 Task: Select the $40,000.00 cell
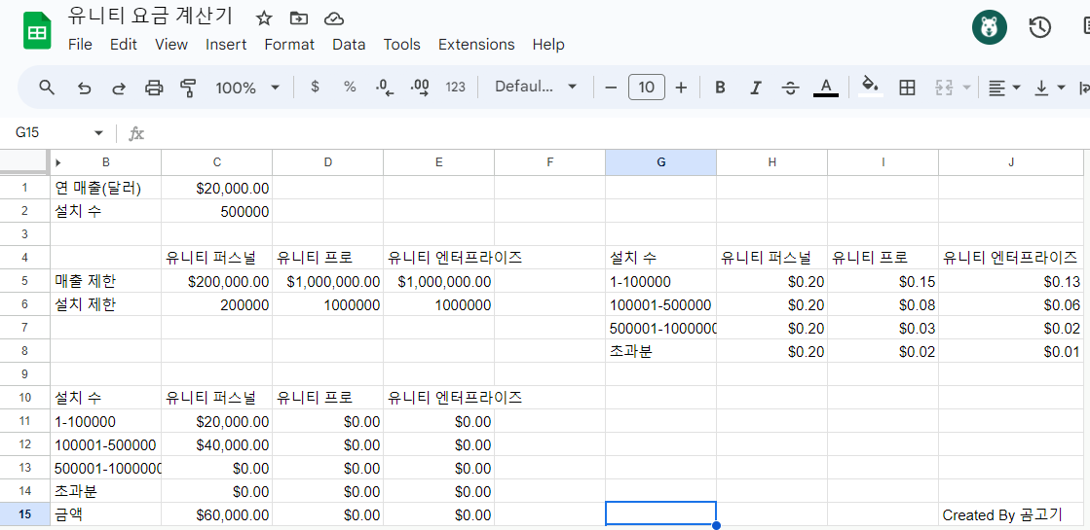click(217, 444)
